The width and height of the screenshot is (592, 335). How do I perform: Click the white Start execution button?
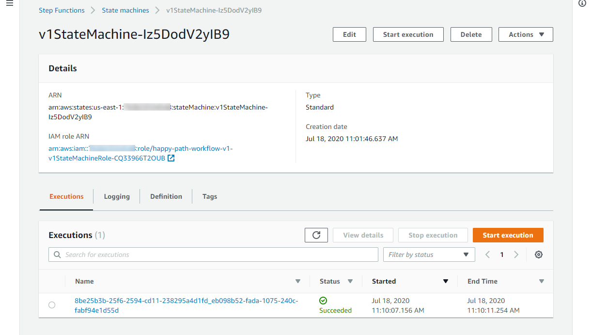click(408, 34)
